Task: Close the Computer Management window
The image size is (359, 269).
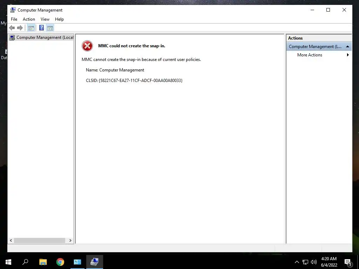Action: pyautogui.click(x=344, y=10)
